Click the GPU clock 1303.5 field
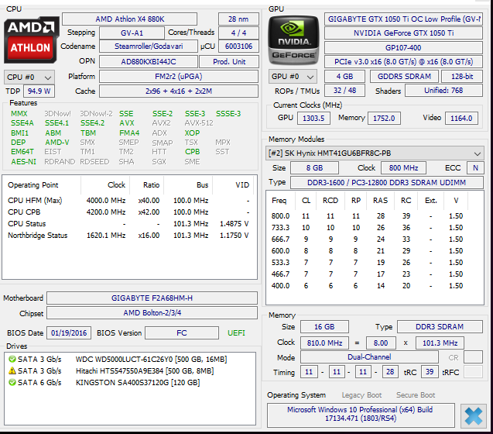This screenshot has height=434, width=493. tap(313, 119)
